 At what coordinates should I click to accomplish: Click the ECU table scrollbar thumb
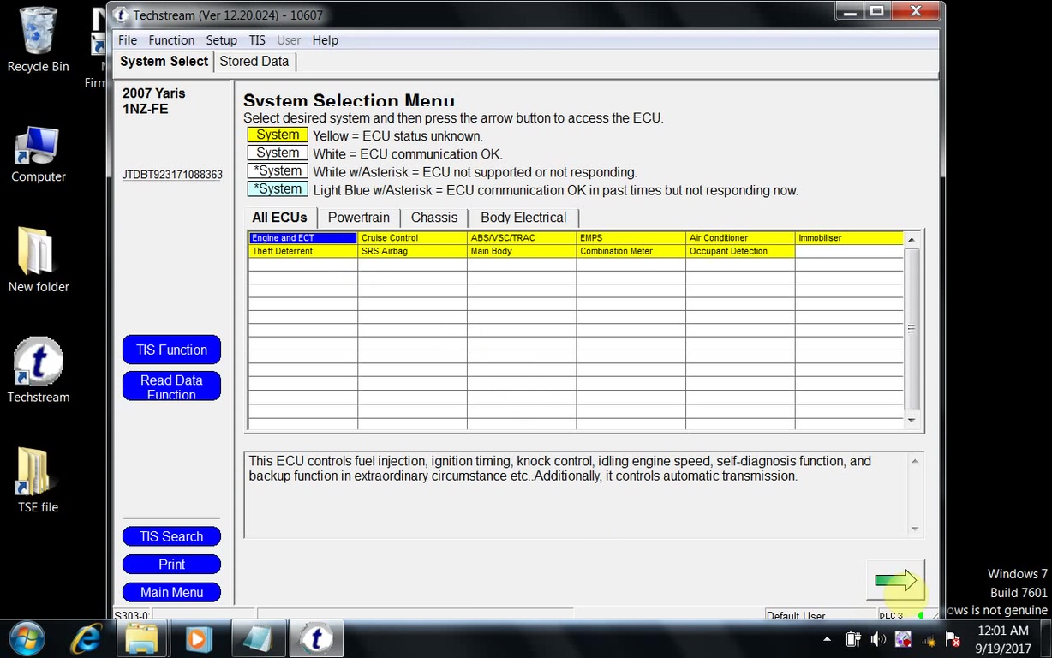pyautogui.click(x=912, y=329)
